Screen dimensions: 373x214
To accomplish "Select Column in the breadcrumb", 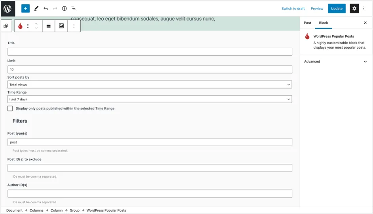I will pos(57,210).
